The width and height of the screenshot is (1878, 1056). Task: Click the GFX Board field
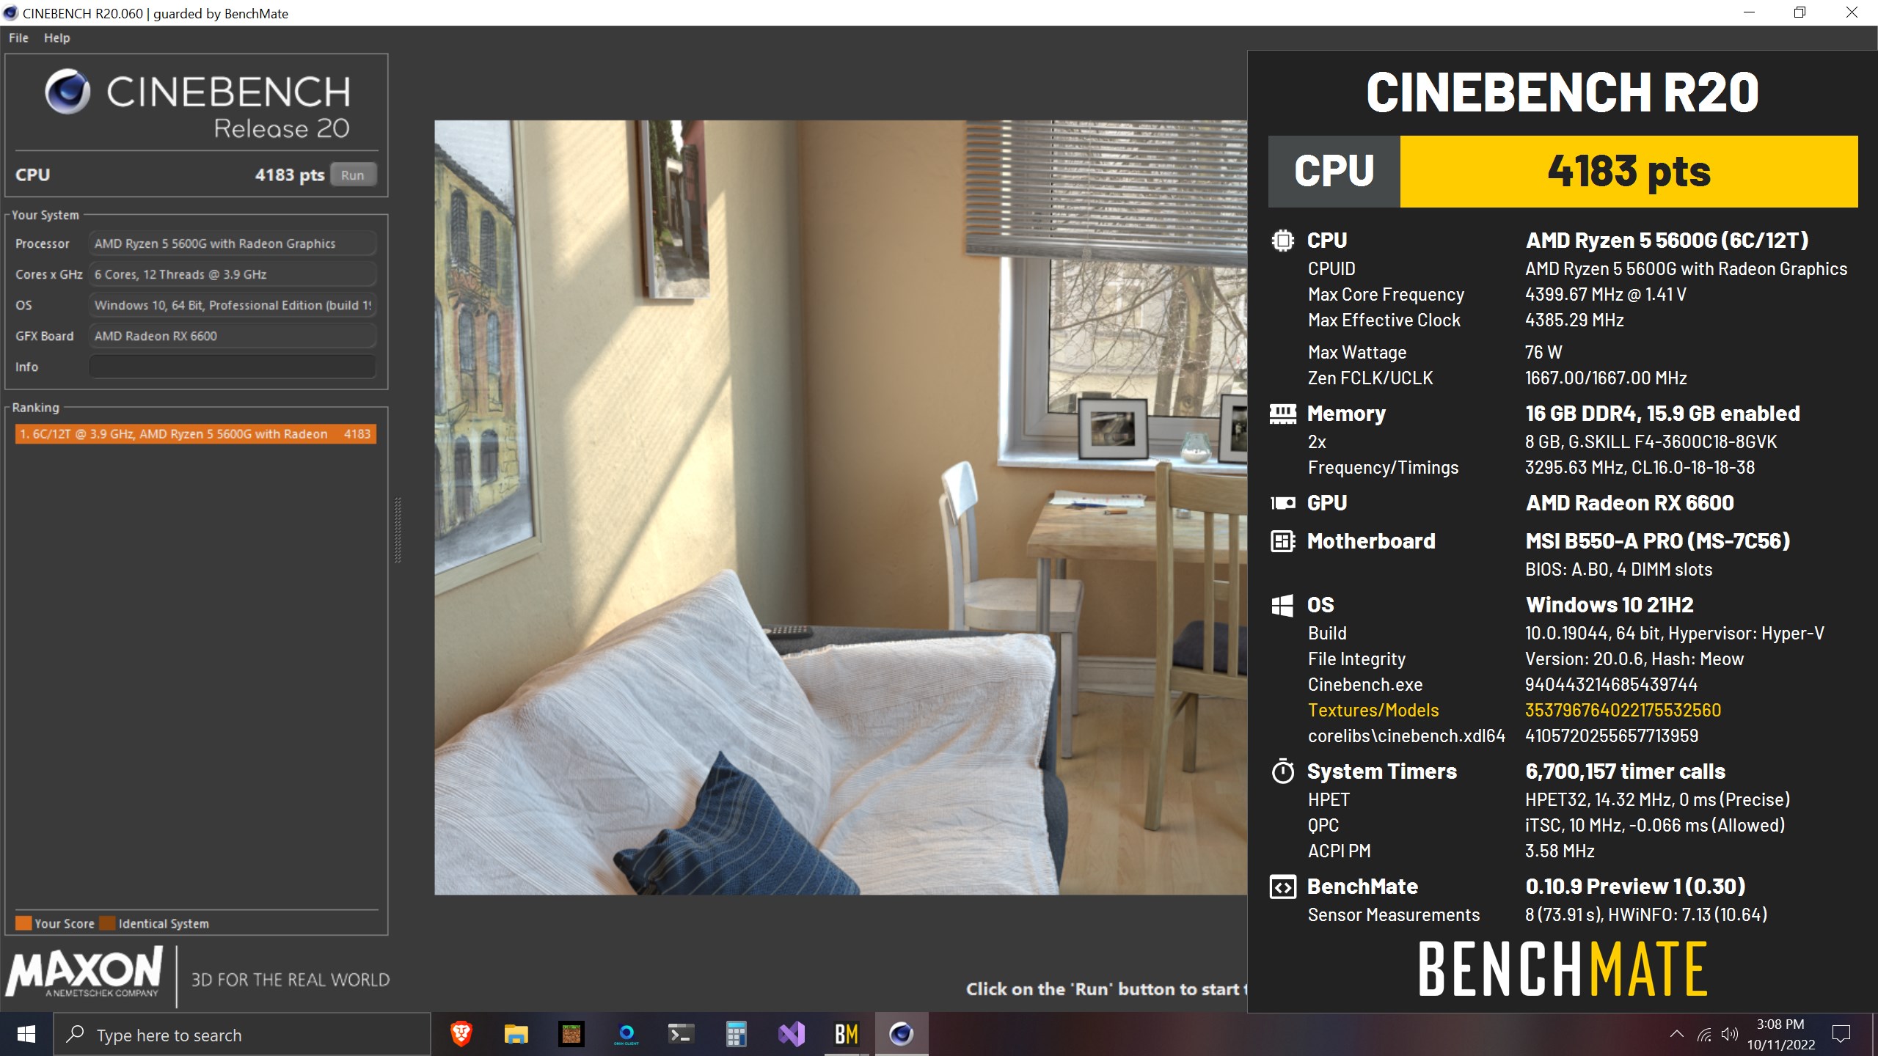tap(232, 336)
